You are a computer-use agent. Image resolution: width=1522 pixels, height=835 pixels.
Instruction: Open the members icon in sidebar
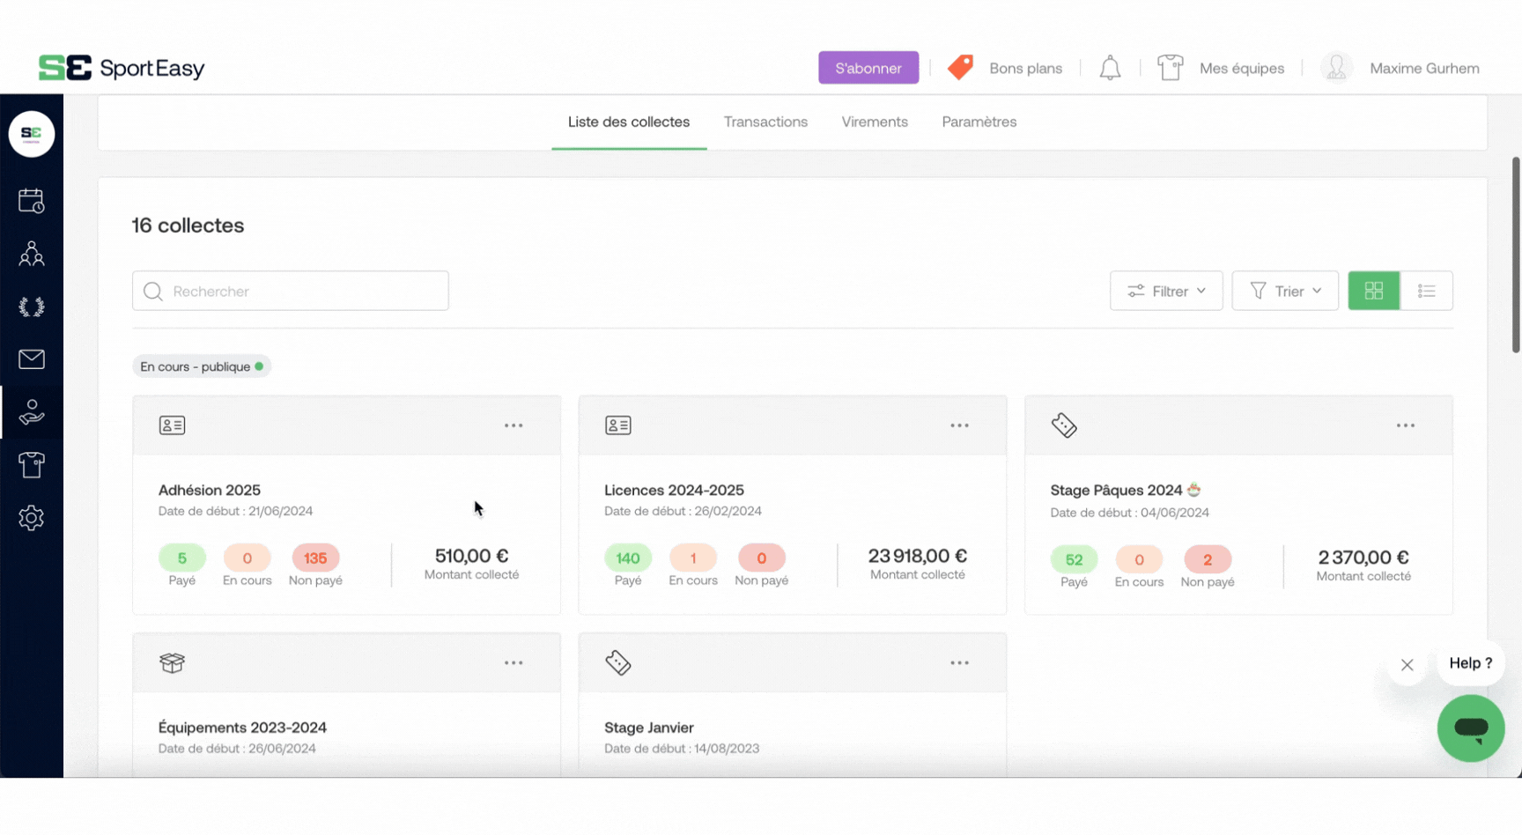click(x=32, y=254)
